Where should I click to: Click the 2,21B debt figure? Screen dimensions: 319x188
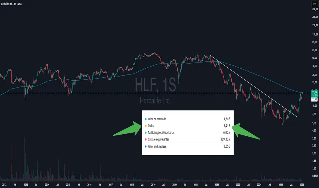227,126
